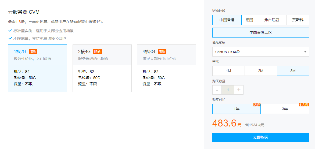315x149 pixels.
Task: Click checkmark beside 不限流量 line
Action: 10,38
